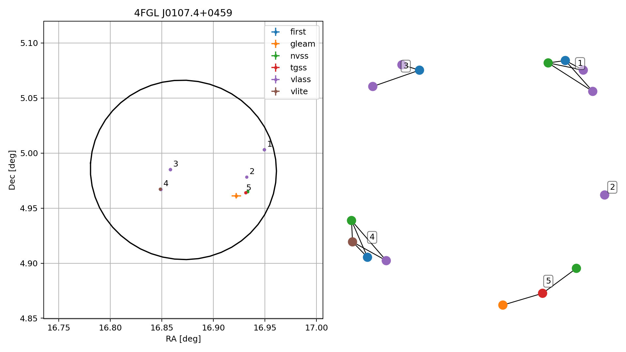626x352 pixels.
Task: Click the boxed label 2 in the graph
Action: pos(612,187)
